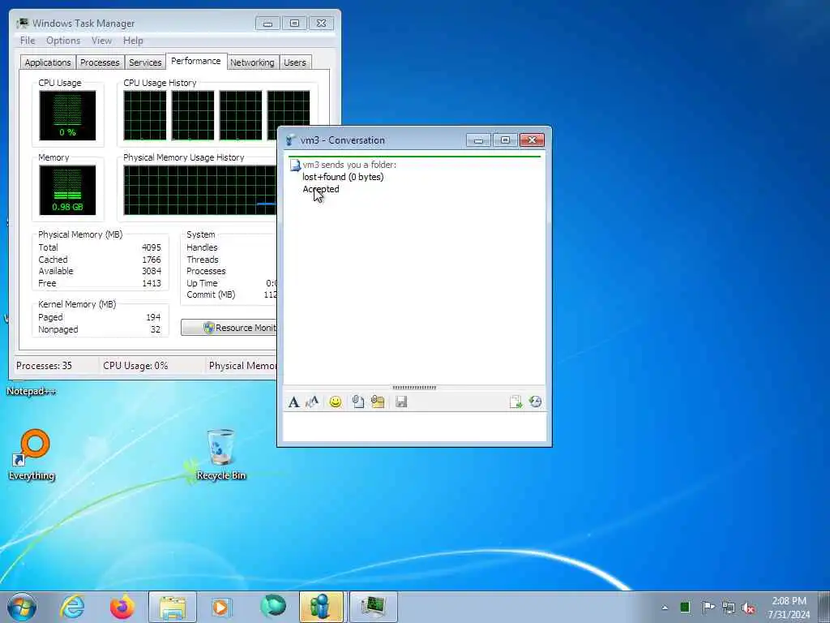Open the Action Center flag tray icon
830x623 pixels.
[708, 608]
